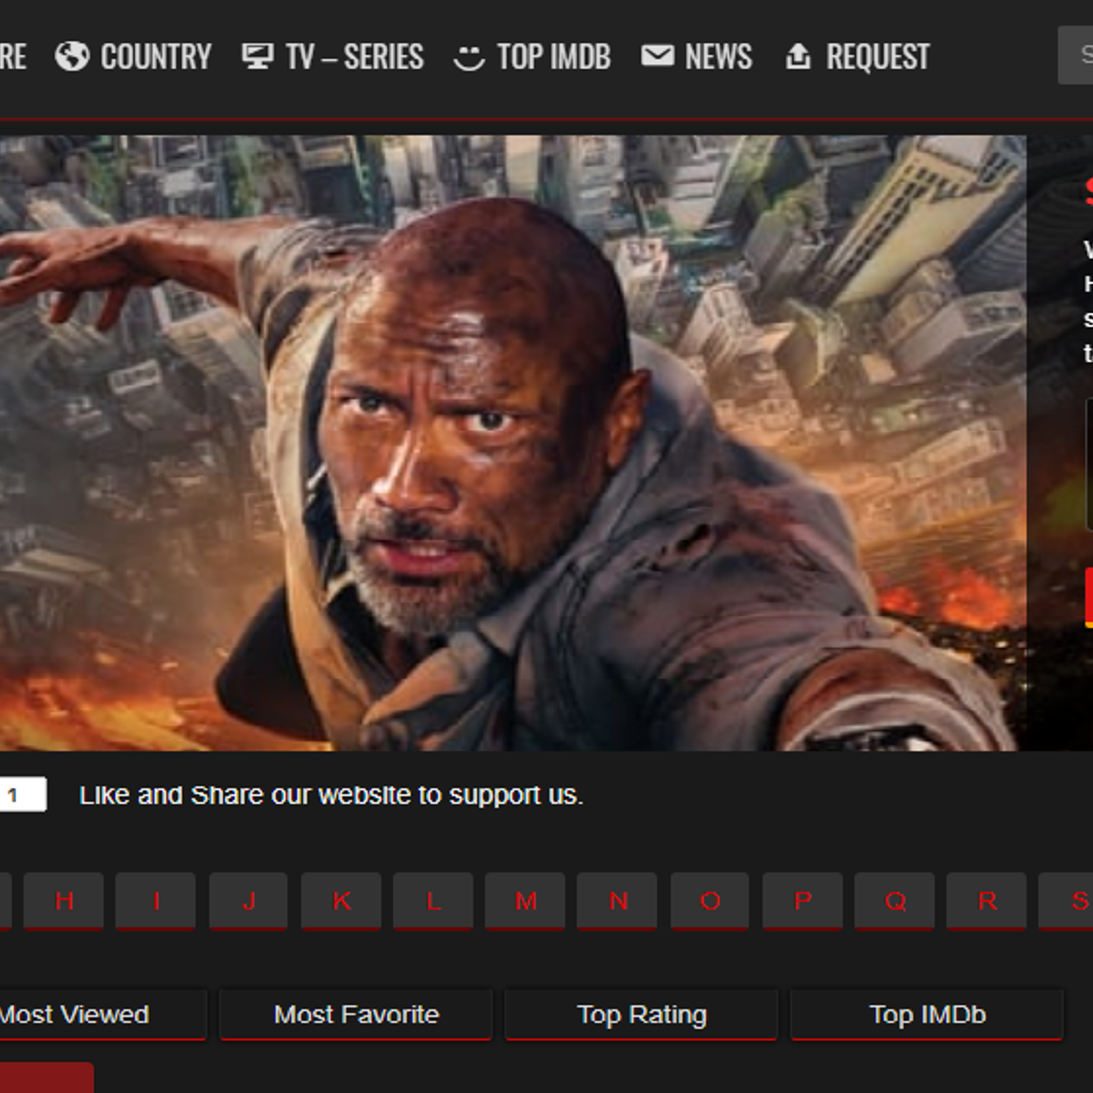Open the NEWS section

click(719, 57)
